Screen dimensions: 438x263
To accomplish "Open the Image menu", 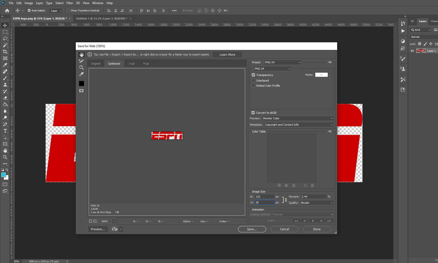I will tap(29, 3).
